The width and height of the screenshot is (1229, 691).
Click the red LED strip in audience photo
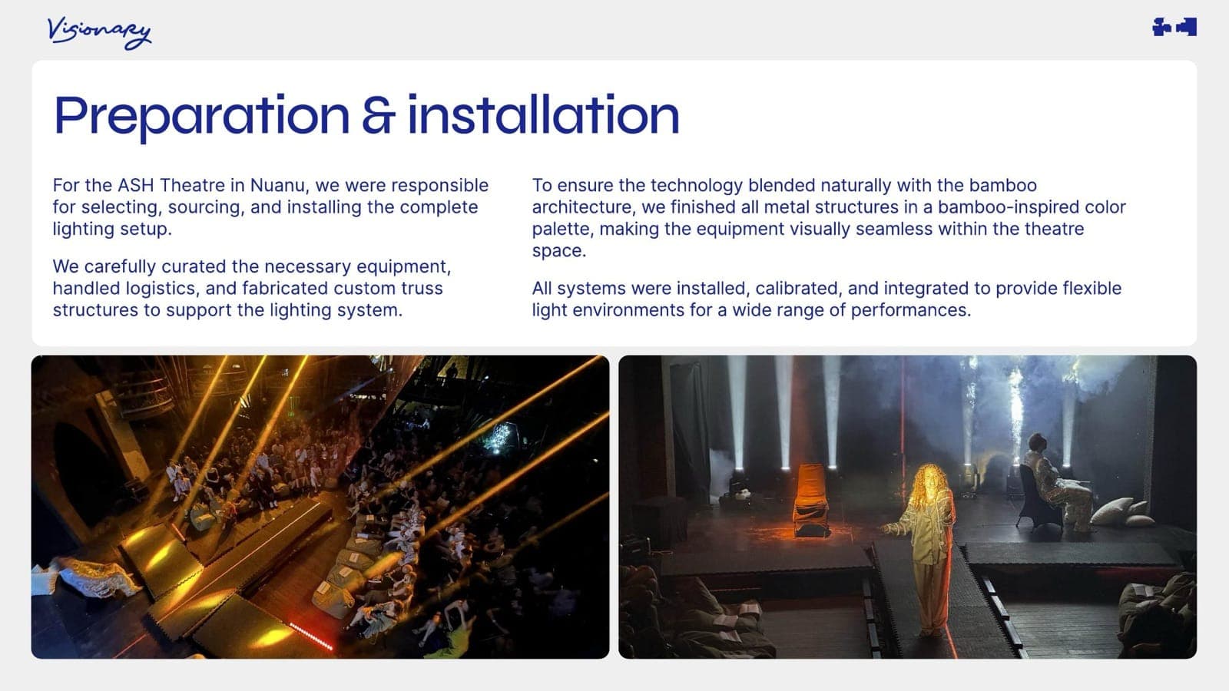coord(310,636)
